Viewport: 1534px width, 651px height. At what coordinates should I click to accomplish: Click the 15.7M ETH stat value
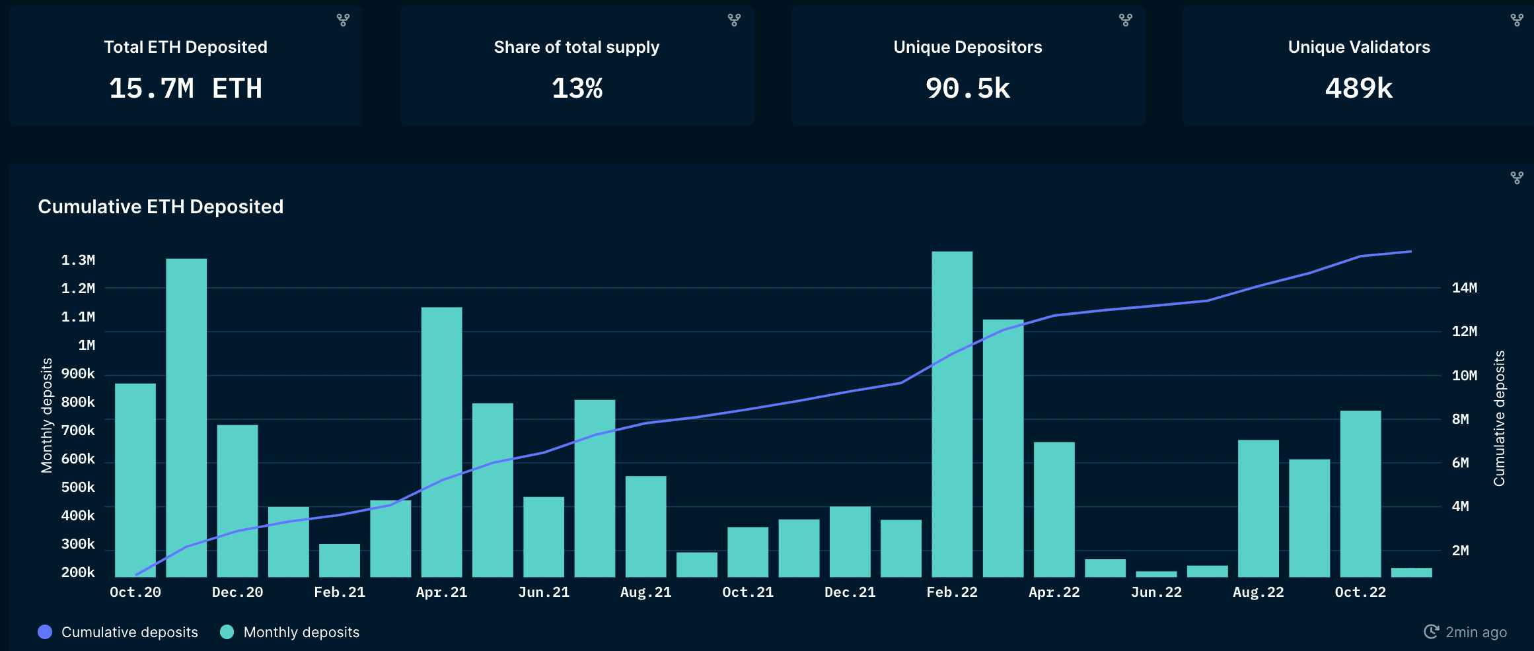coord(186,88)
